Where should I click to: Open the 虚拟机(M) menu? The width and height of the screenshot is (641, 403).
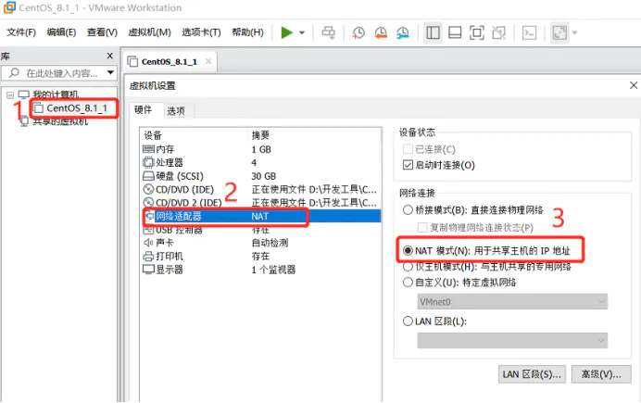(150, 32)
